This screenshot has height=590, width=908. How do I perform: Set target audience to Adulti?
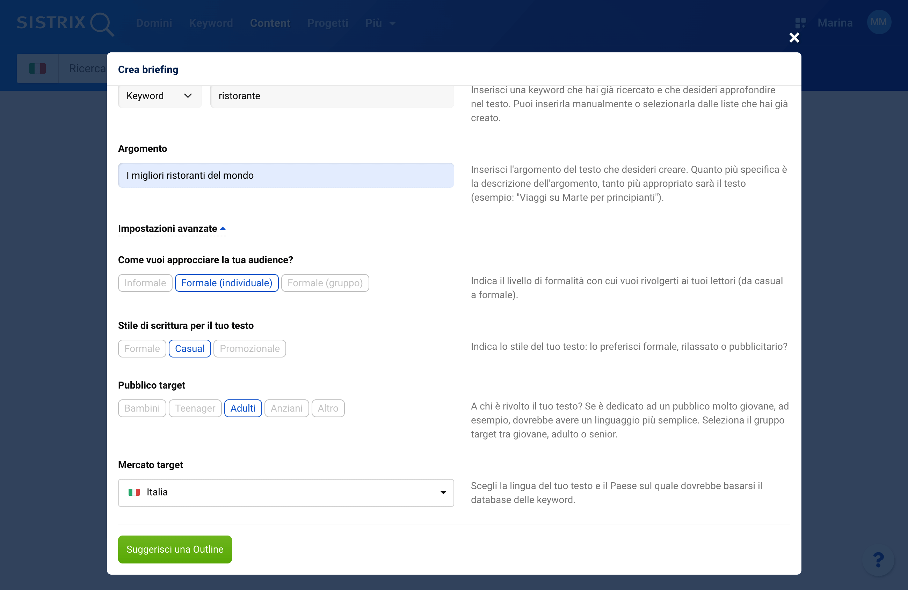coord(243,408)
